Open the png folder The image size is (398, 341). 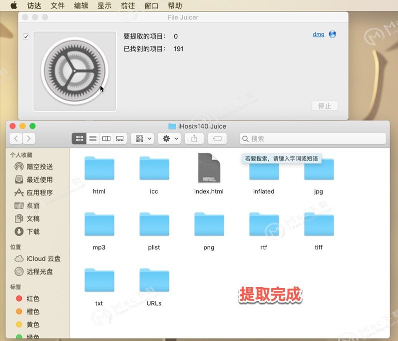point(209,224)
